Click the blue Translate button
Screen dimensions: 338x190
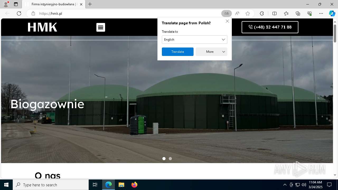click(178, 52)
